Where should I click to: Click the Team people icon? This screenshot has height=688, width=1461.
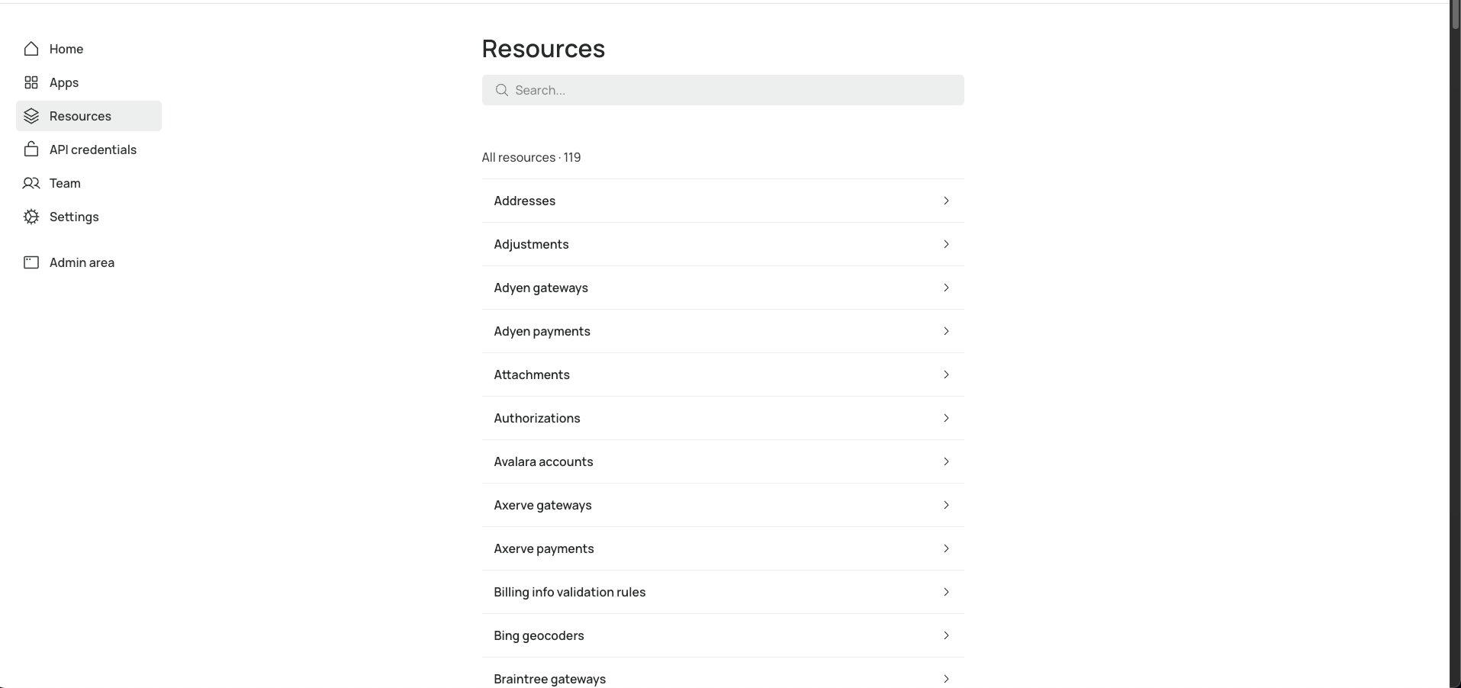[x=31, y=183]
